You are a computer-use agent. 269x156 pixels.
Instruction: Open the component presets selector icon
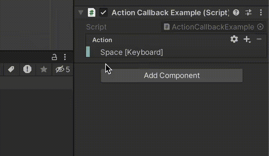248,13
